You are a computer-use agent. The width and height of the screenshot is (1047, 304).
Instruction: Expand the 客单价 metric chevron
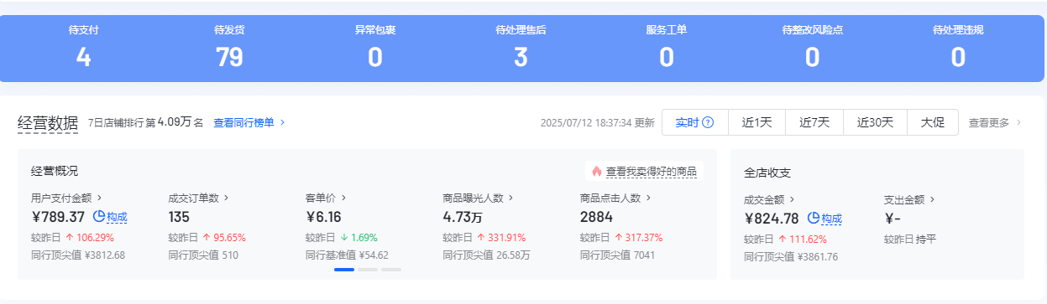(343, 198)
